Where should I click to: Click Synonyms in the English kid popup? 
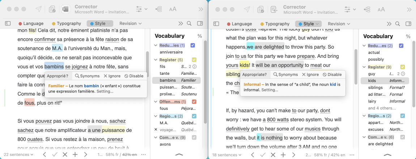coord(285,75)
